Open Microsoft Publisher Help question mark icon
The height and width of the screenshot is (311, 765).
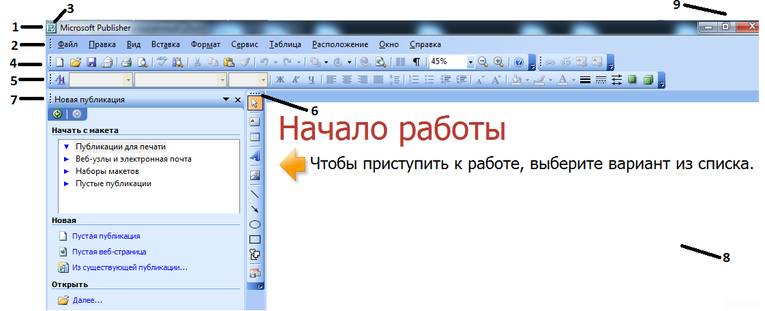click(x=519, y=62)
